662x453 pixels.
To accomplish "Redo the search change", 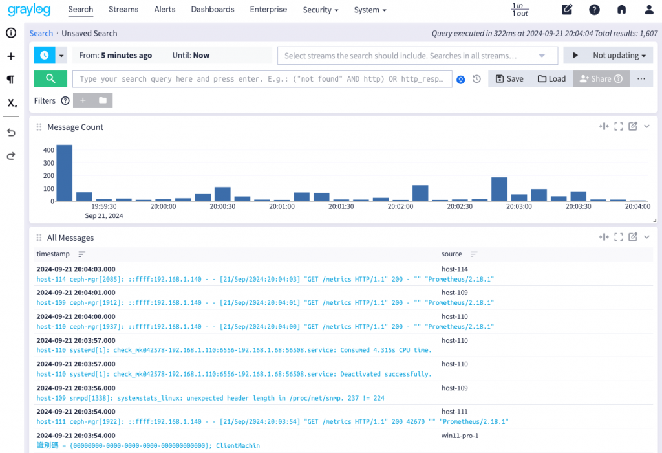I will pos(11,156).
